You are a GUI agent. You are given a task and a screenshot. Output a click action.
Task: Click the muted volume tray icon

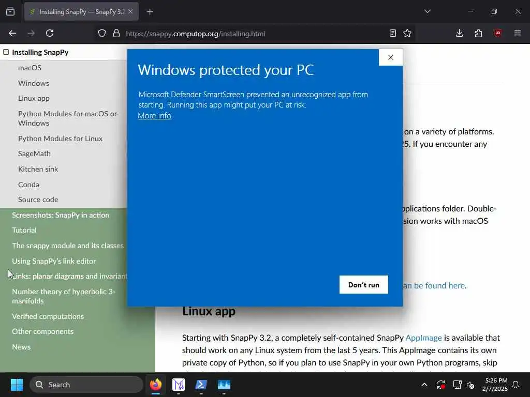470,385
